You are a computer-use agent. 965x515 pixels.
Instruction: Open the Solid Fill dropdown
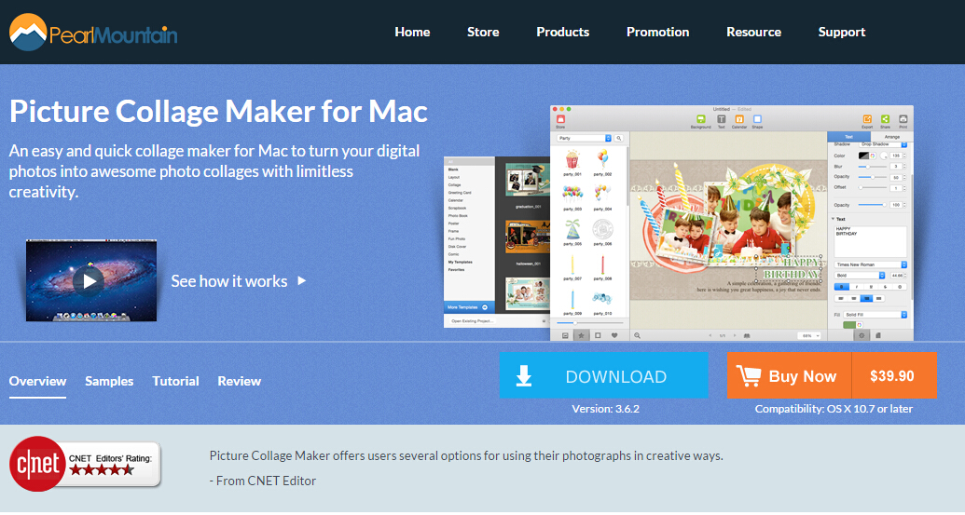[875, 315]
